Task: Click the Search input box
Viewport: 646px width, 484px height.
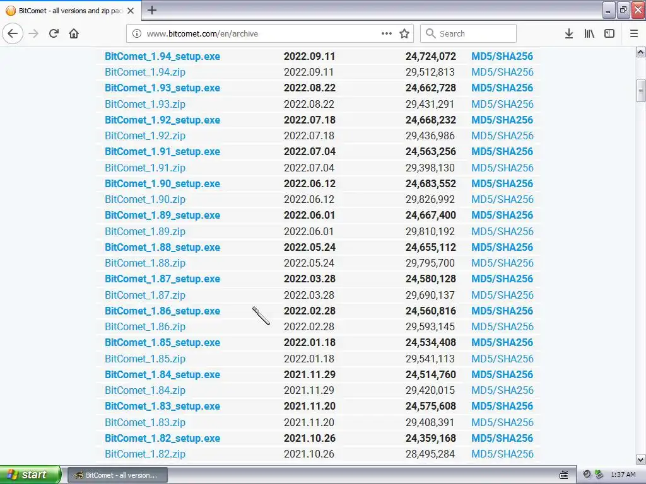Action: tap(468, 33)
